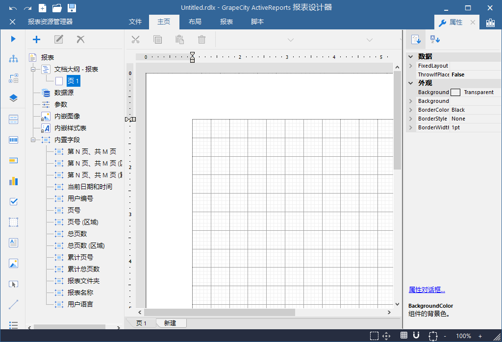Sort properties alphabetically A-Z icon

point(435,40)
